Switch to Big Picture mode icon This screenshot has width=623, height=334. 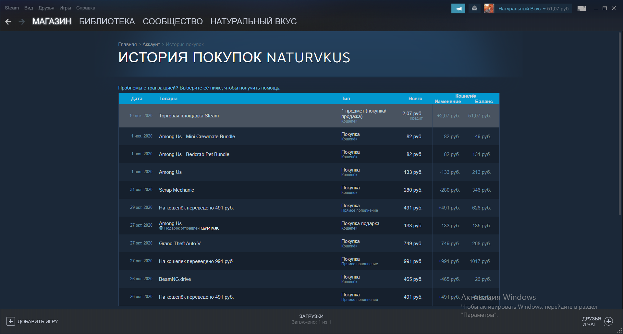(581, 8)
